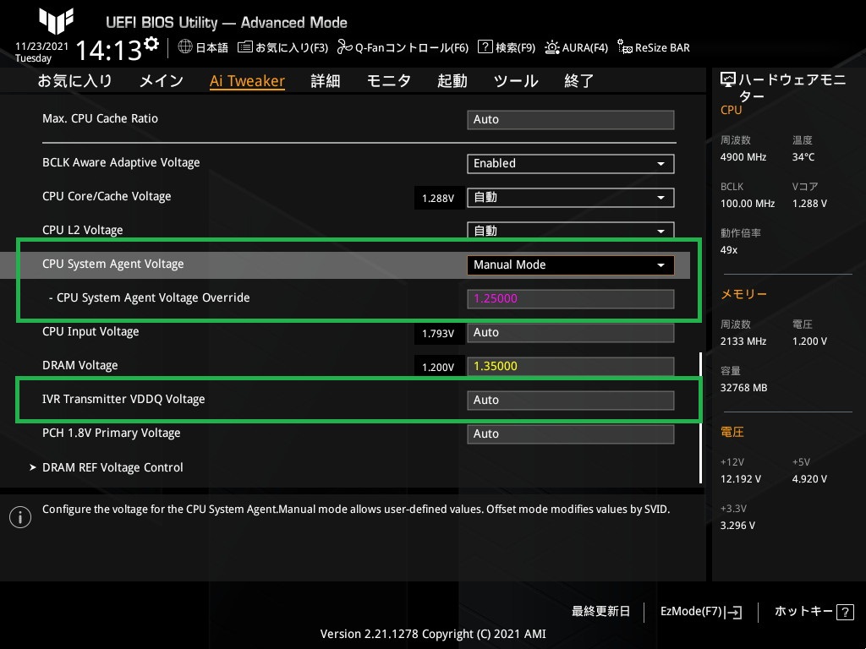
Task: Click the 12.192 V reading
Action: pyautogui.click(x=741, y=479)
